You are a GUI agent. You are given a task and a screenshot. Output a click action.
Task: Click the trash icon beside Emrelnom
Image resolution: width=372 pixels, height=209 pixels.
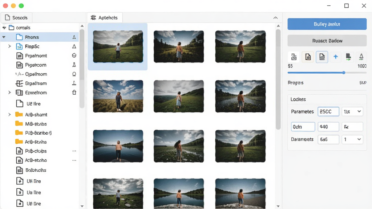[74, 93]
